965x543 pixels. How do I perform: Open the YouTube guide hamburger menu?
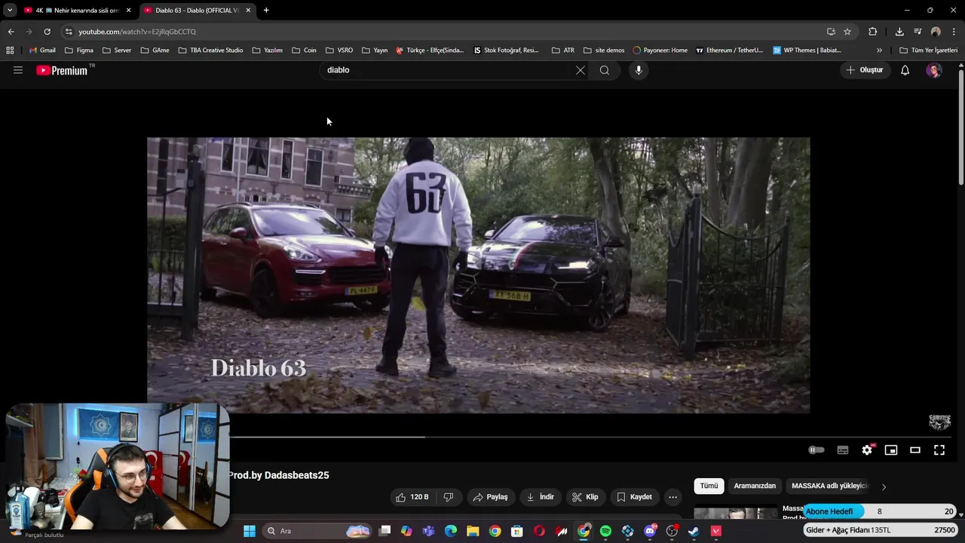[18, 70]
